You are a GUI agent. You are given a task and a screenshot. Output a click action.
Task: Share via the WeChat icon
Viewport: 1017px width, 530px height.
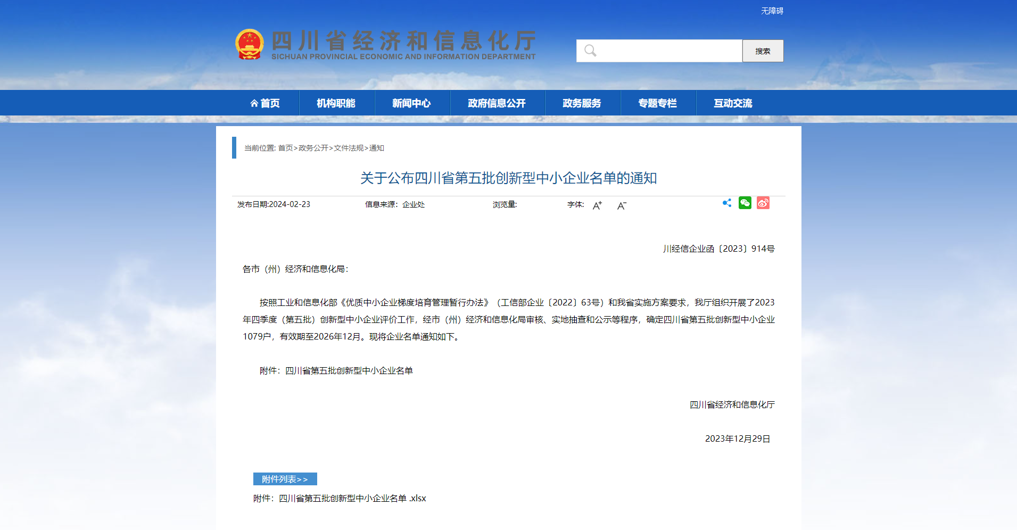pyautogui.click(x=745, y=203)
